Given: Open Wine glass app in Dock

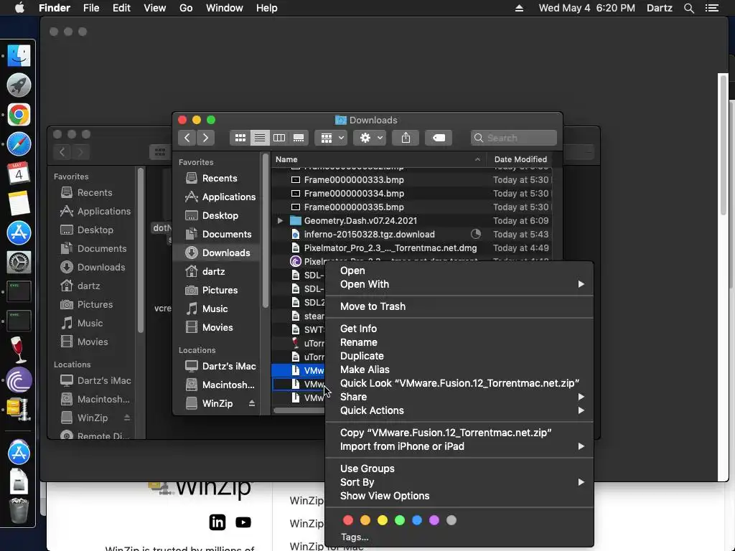Looking at the screenshot, I should [x=19, y=350].
